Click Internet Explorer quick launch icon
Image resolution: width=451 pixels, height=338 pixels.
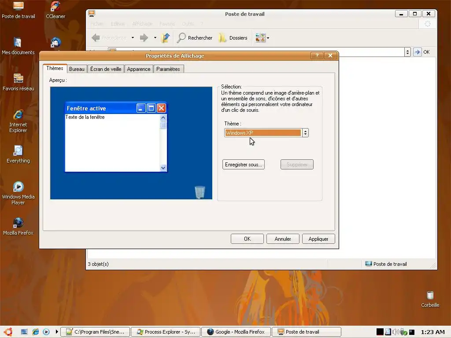coord(35,332)
